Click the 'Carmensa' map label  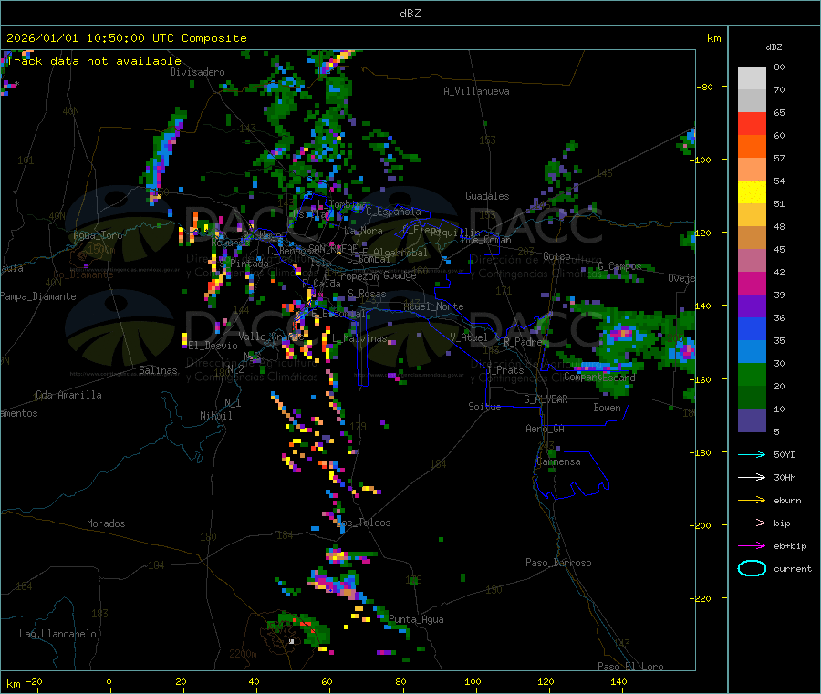(558, 461)
